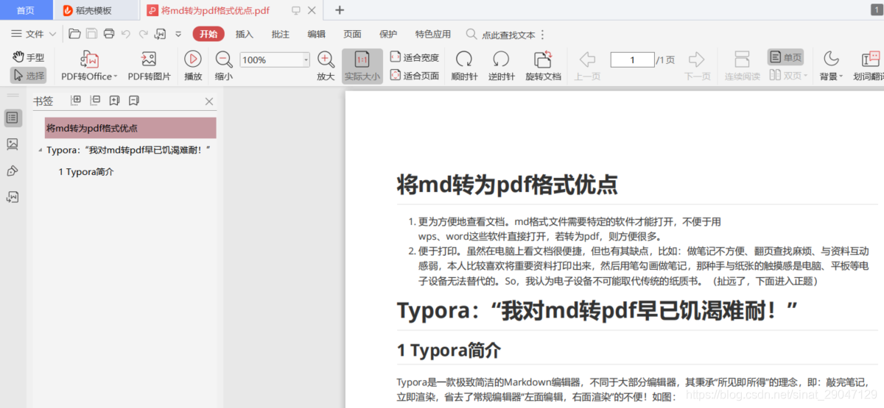Screen dimensions: 884x408
Task: Open the annotations pen sidebar icon
Action: click(13, 171)
